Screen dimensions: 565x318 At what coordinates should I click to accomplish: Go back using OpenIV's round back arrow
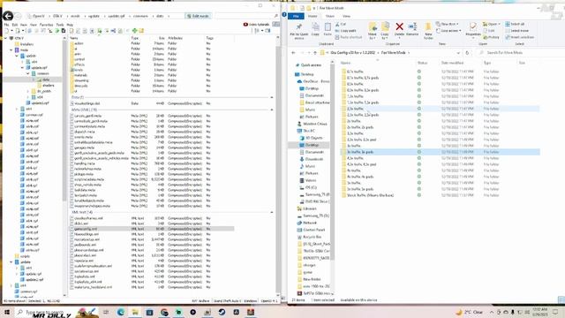click(8, 16)
